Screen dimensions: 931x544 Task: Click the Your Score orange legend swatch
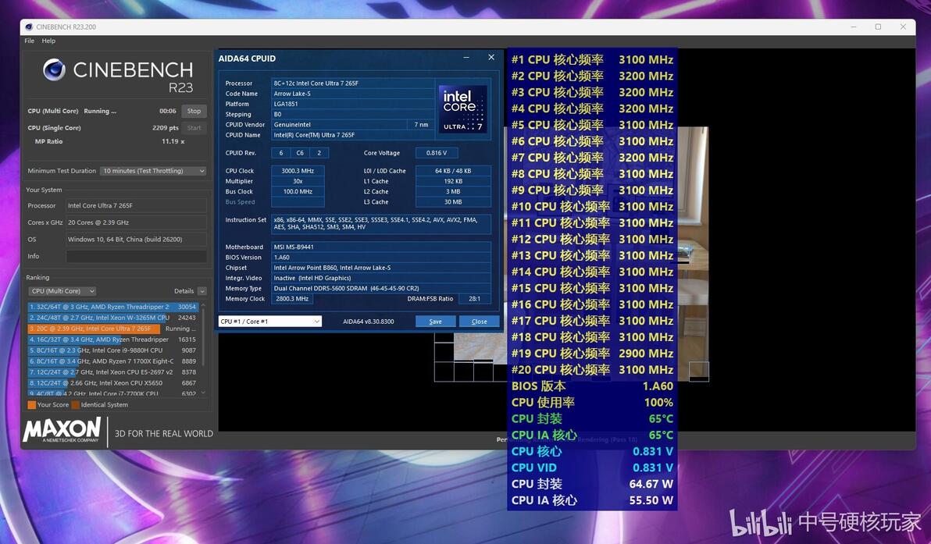tap(31, 405)
